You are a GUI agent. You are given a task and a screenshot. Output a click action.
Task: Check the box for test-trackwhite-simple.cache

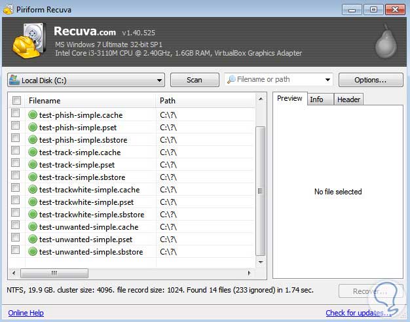point(16,188)
